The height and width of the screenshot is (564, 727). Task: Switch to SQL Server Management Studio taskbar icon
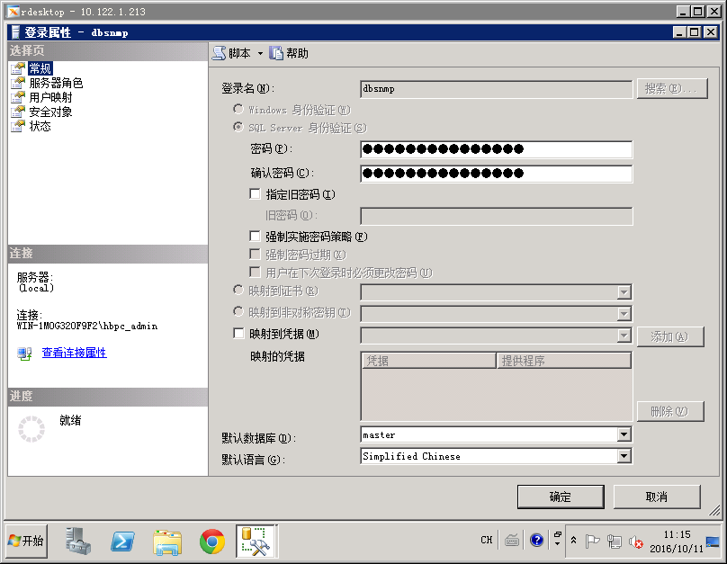coord(256,541)
